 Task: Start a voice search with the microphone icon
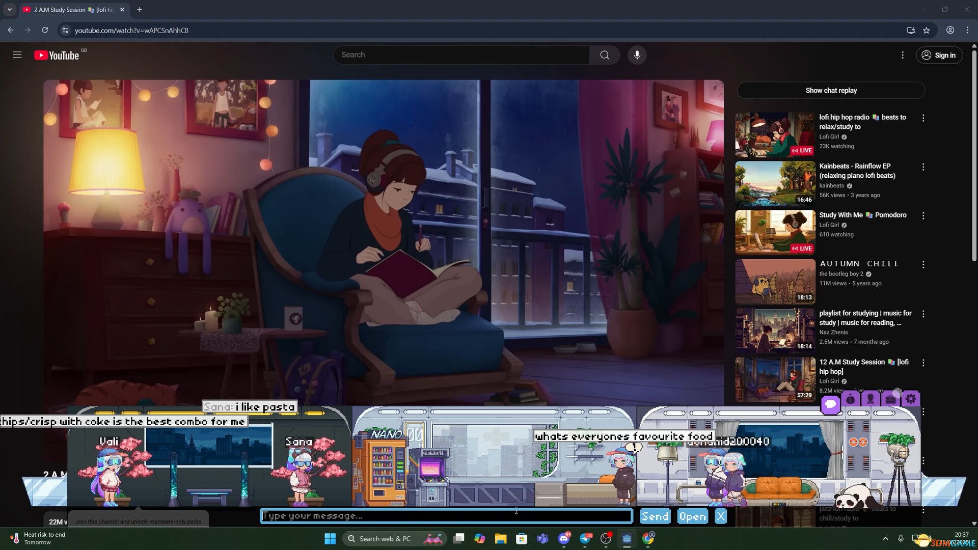pos(637,54)
